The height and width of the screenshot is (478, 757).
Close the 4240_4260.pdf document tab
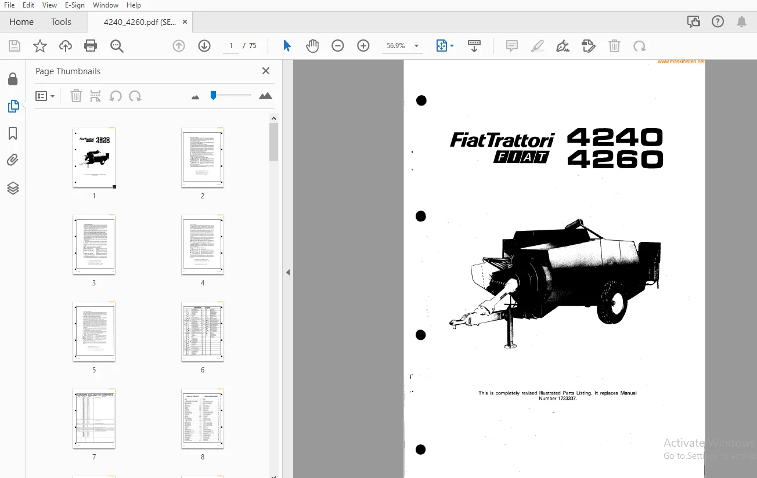pos(185,22)
